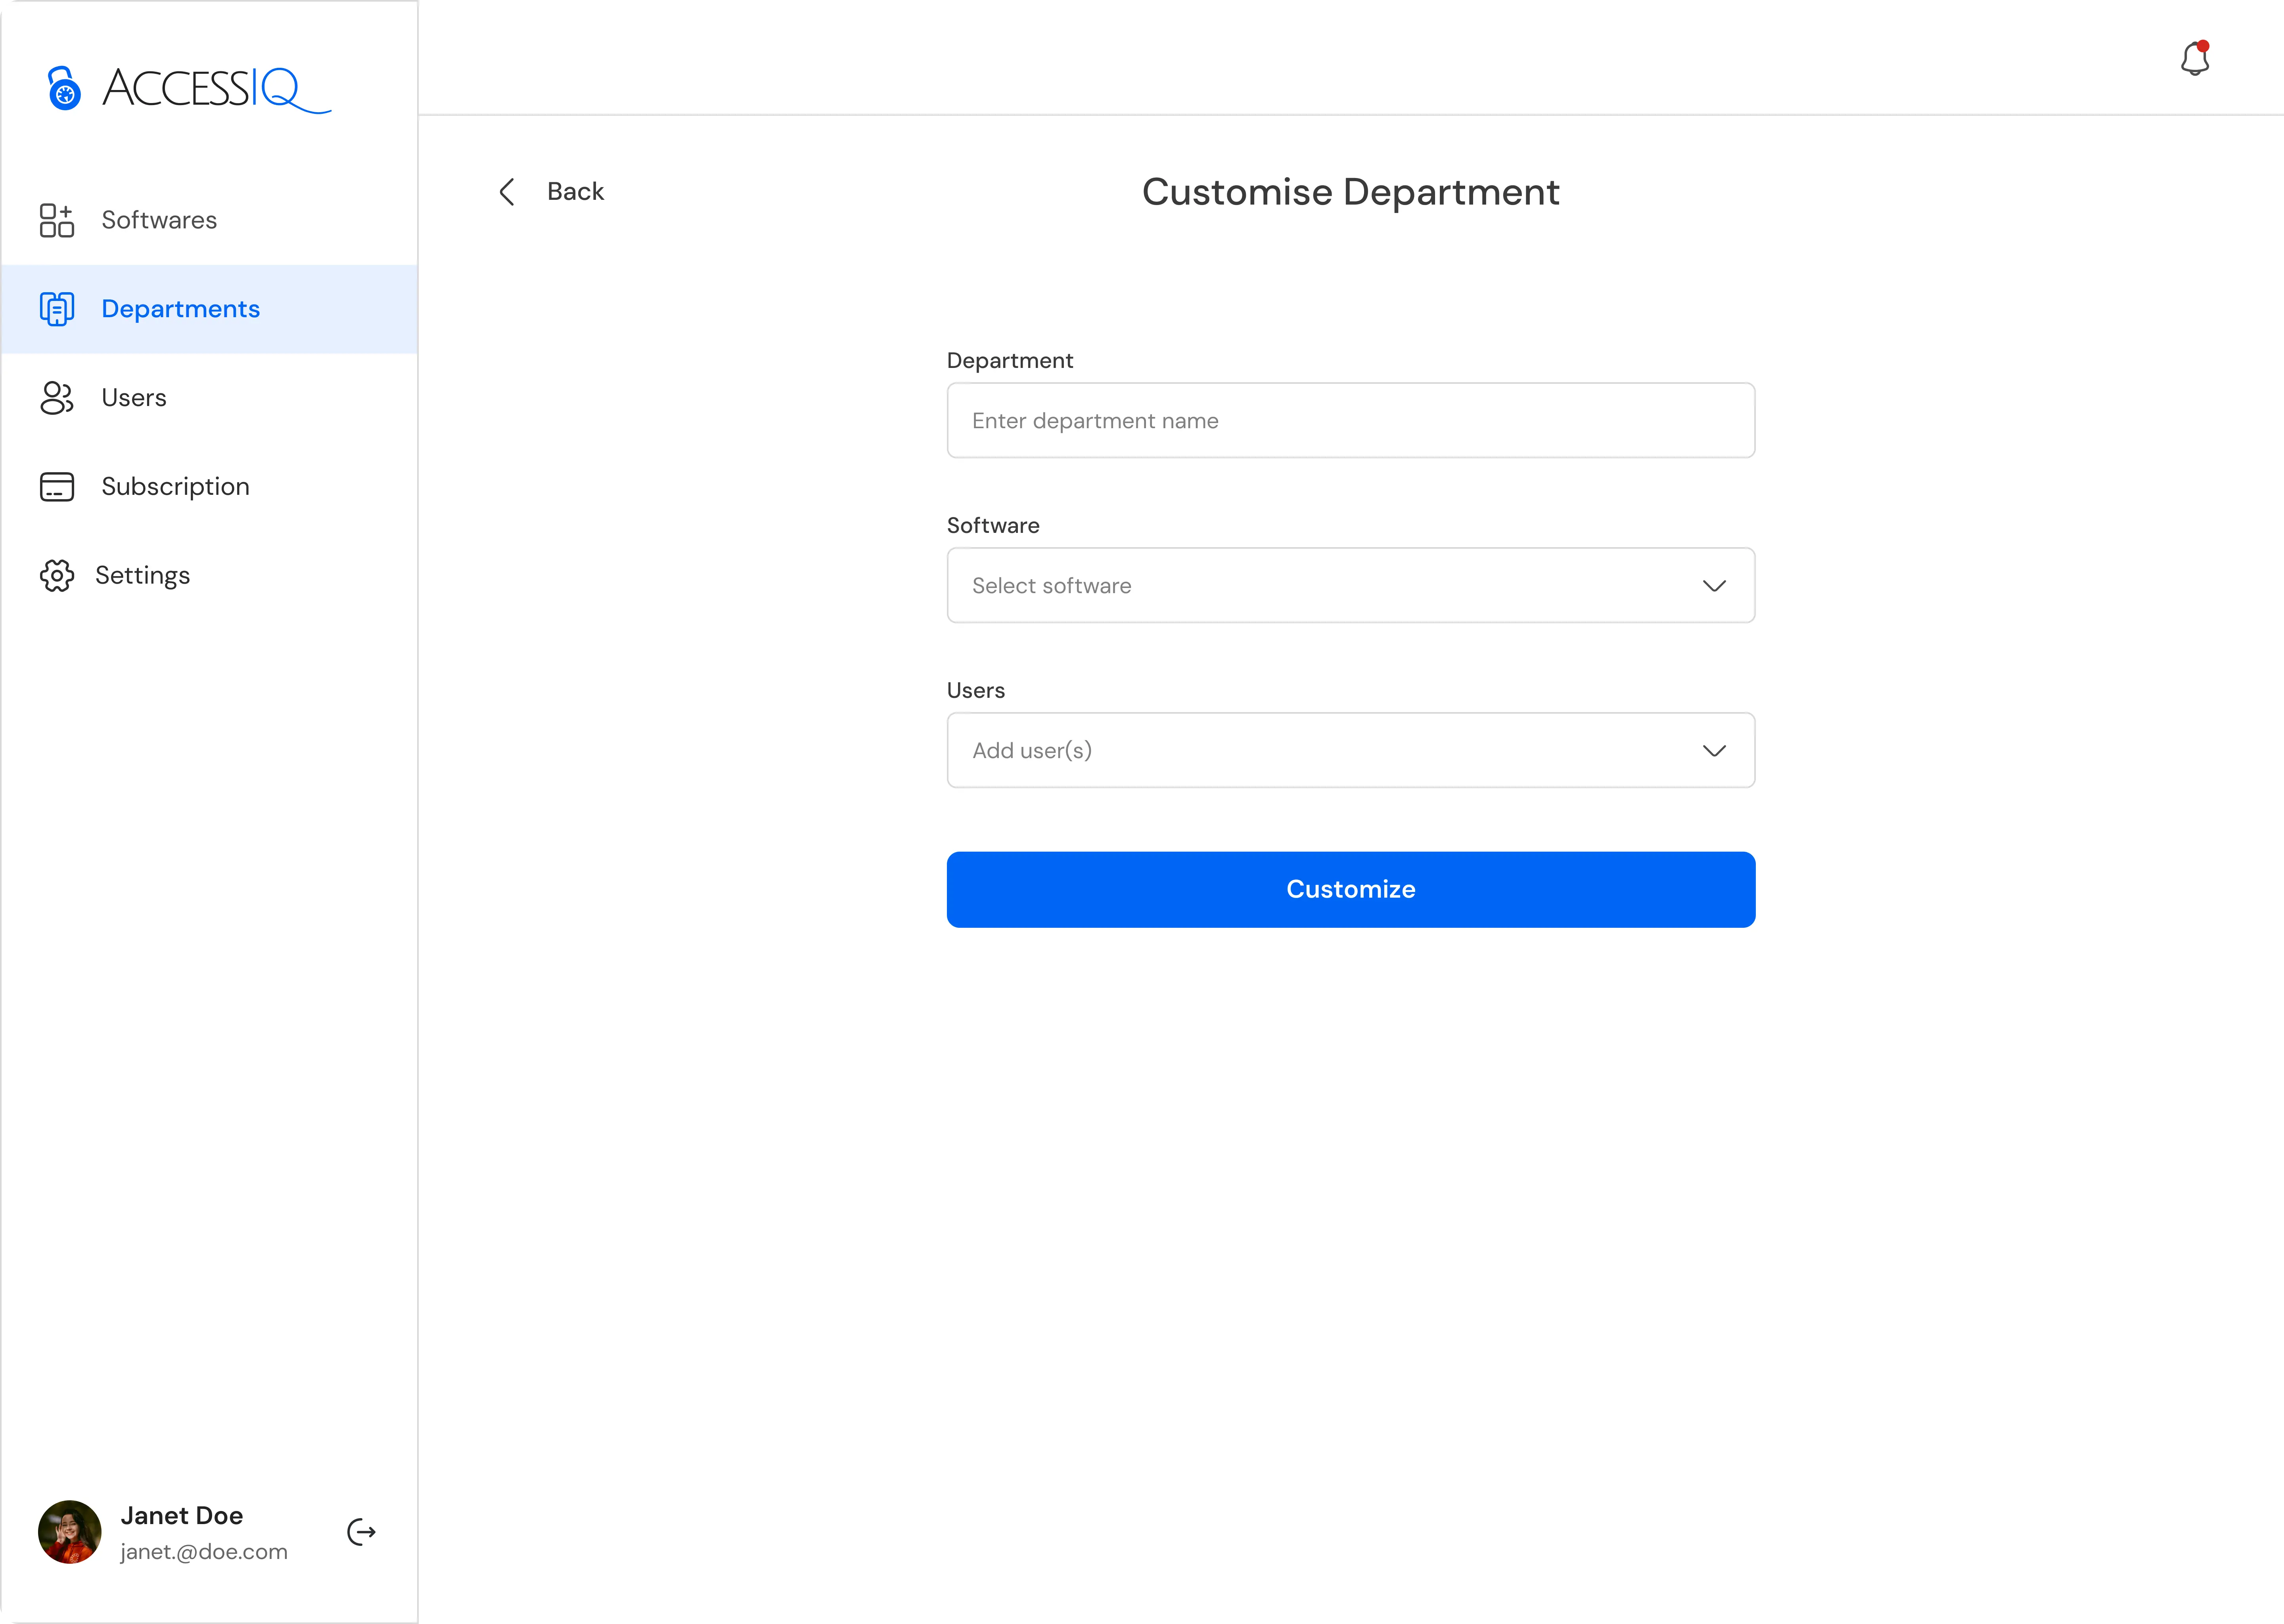Image resolution: width=2284 pixels, height=1624 pixels.
Task: Click the Softwares grid icon
Action: (57, 220)
